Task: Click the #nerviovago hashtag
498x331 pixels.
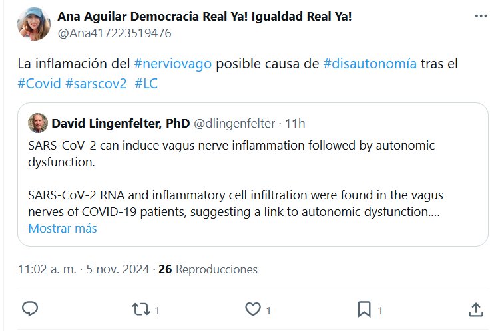Action: (173, 64)
